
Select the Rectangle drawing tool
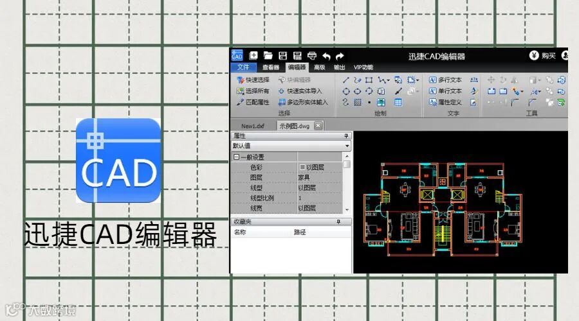[x=369, y=80]
